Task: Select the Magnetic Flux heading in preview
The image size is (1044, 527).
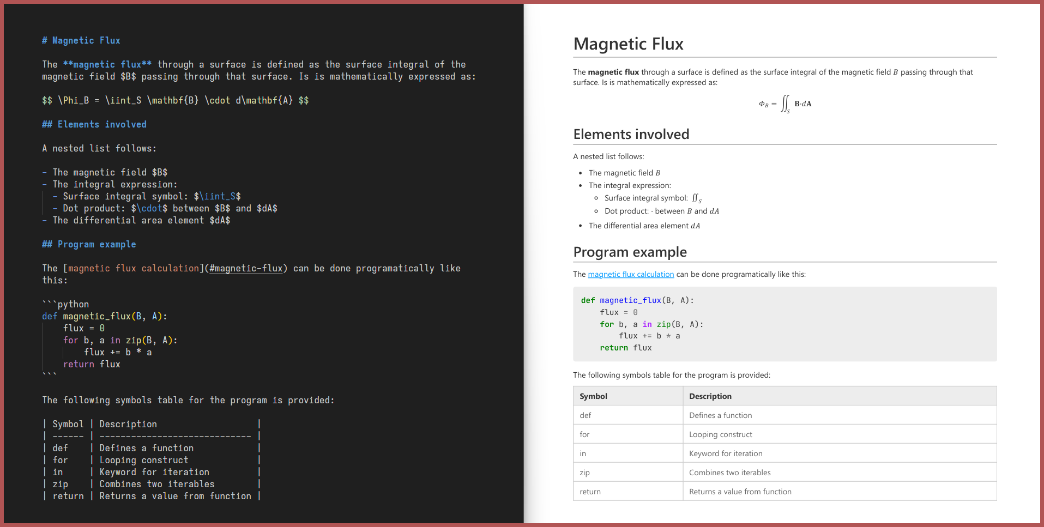Action: click(x=628, y=44)
